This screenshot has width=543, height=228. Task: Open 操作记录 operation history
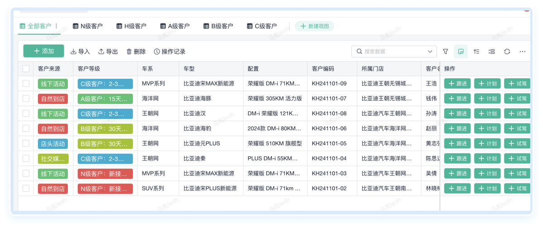pos(170,52)
